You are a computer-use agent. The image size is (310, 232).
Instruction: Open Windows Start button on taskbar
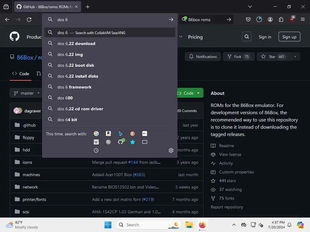108,225
